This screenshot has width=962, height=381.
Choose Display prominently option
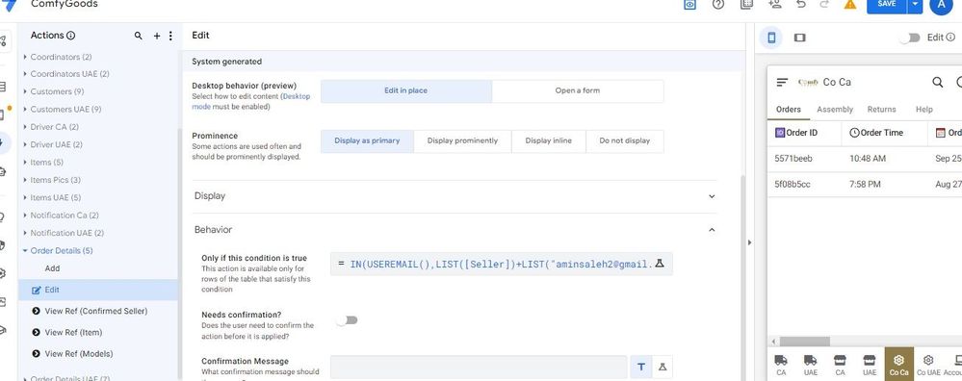[462, 140]
